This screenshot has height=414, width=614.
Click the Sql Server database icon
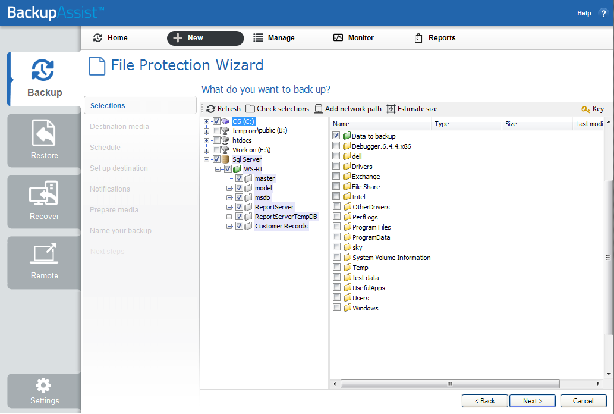225,159
